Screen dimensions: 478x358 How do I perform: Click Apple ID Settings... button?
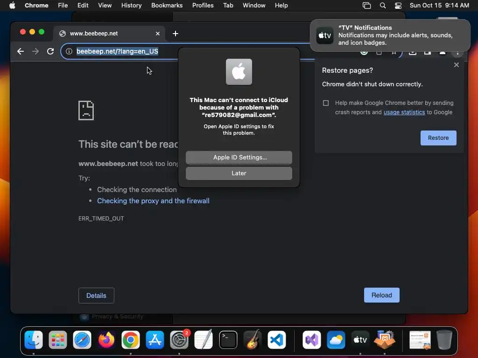click(239, 158)
